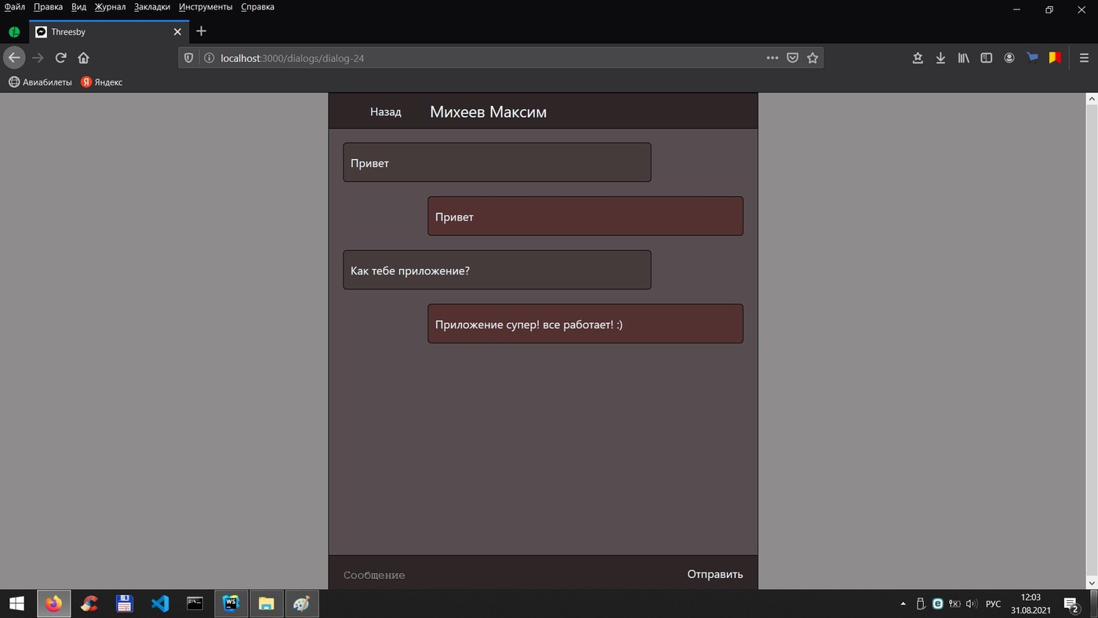
Task: Reload the current page
Action: coord(60,58)
